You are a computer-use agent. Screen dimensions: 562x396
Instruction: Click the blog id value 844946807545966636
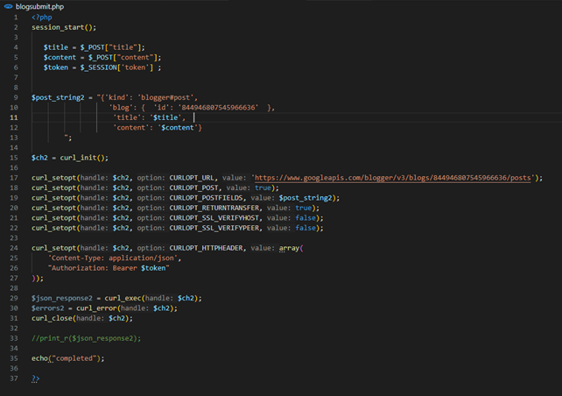coord(215,107)
